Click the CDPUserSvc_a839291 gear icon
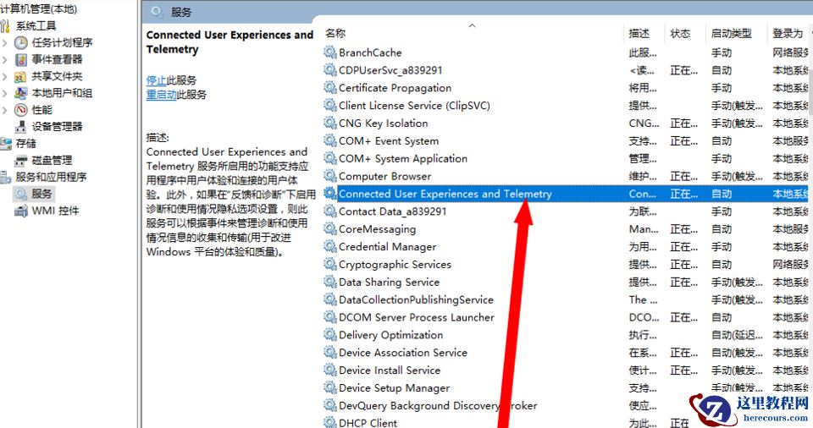813x428 pixels. [330, 70]
